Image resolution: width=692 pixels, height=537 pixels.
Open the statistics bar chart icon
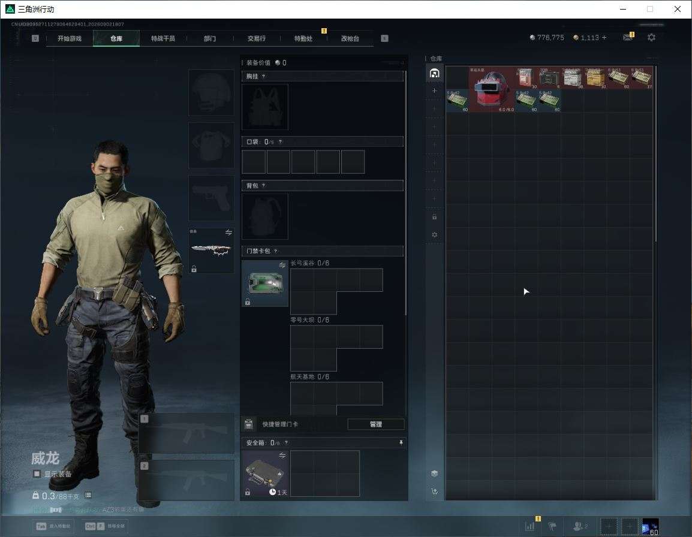[x=529, y=526]
